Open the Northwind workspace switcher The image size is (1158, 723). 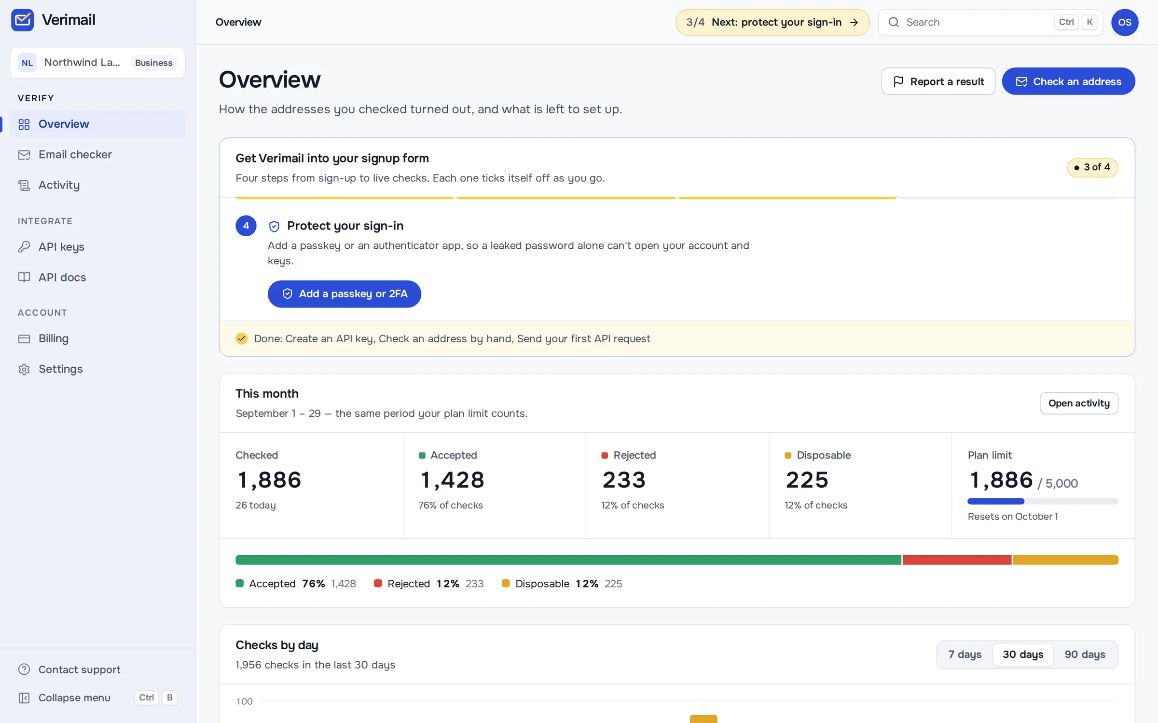97,63
